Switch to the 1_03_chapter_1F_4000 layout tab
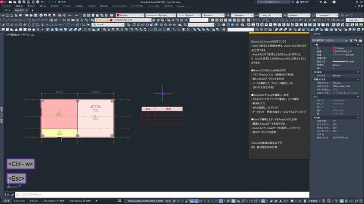The image size is (364, 204). click(x=53, y=201)
